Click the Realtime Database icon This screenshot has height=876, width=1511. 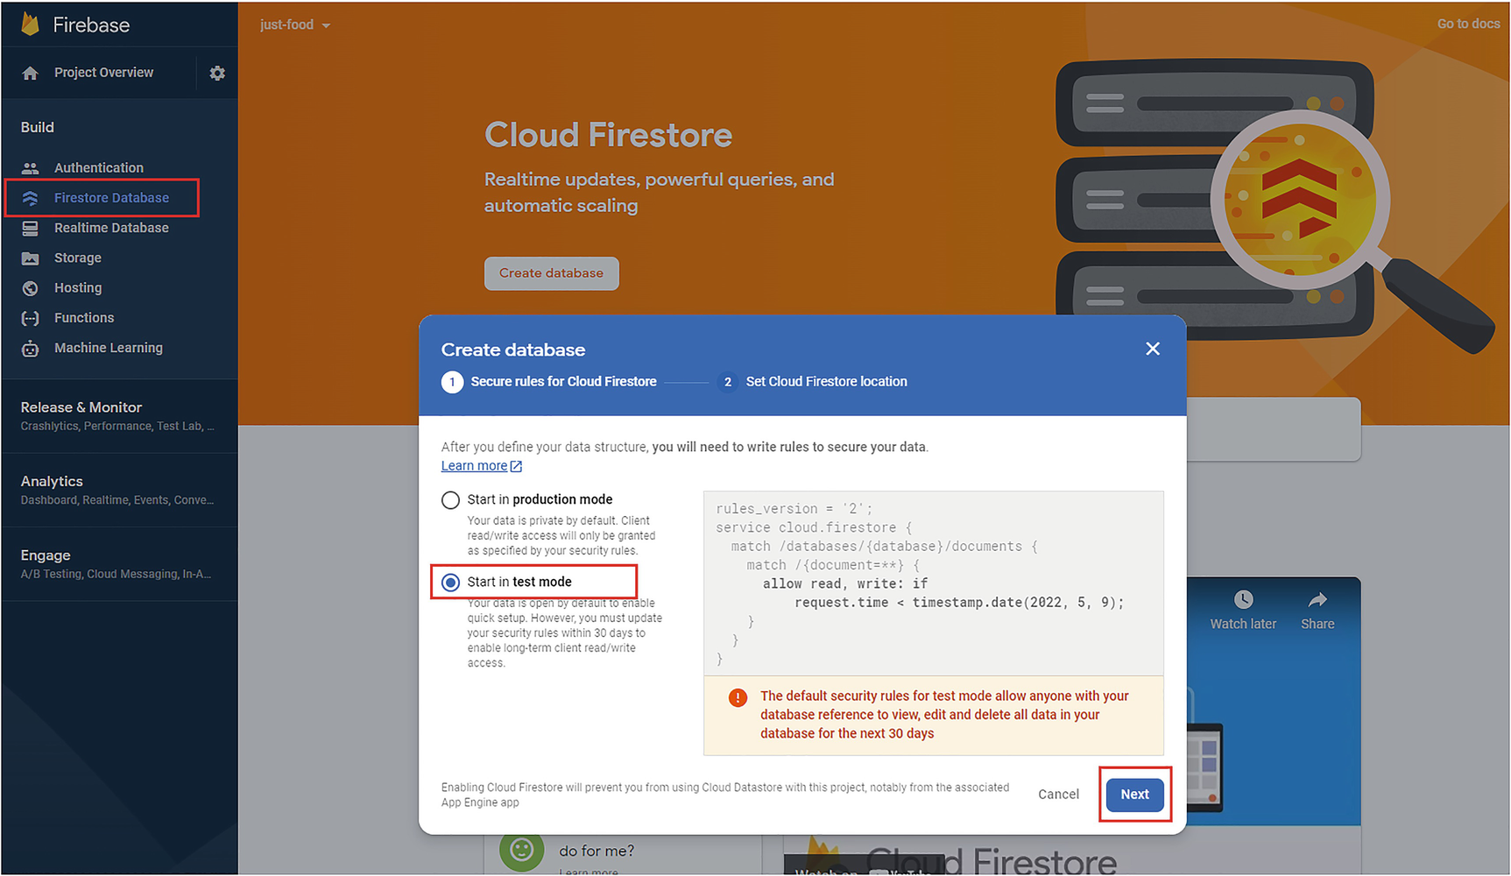(x=31, y=229)
